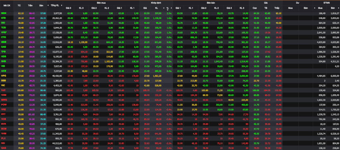Click left arrow before the % column header
This screenshot has width=340, height=150.
(164, 8)
